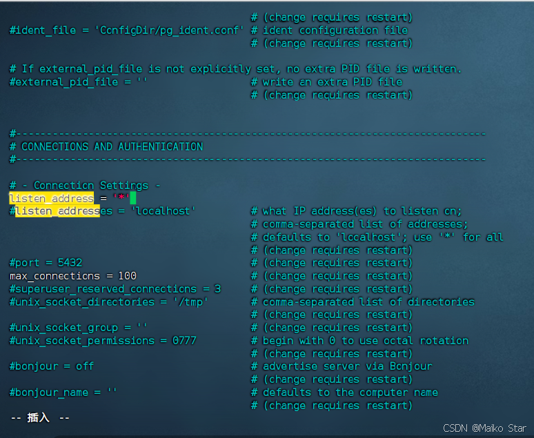Click the "# defaults to the computer name" comment
534x438 pixels.
(x=344, y=392)
